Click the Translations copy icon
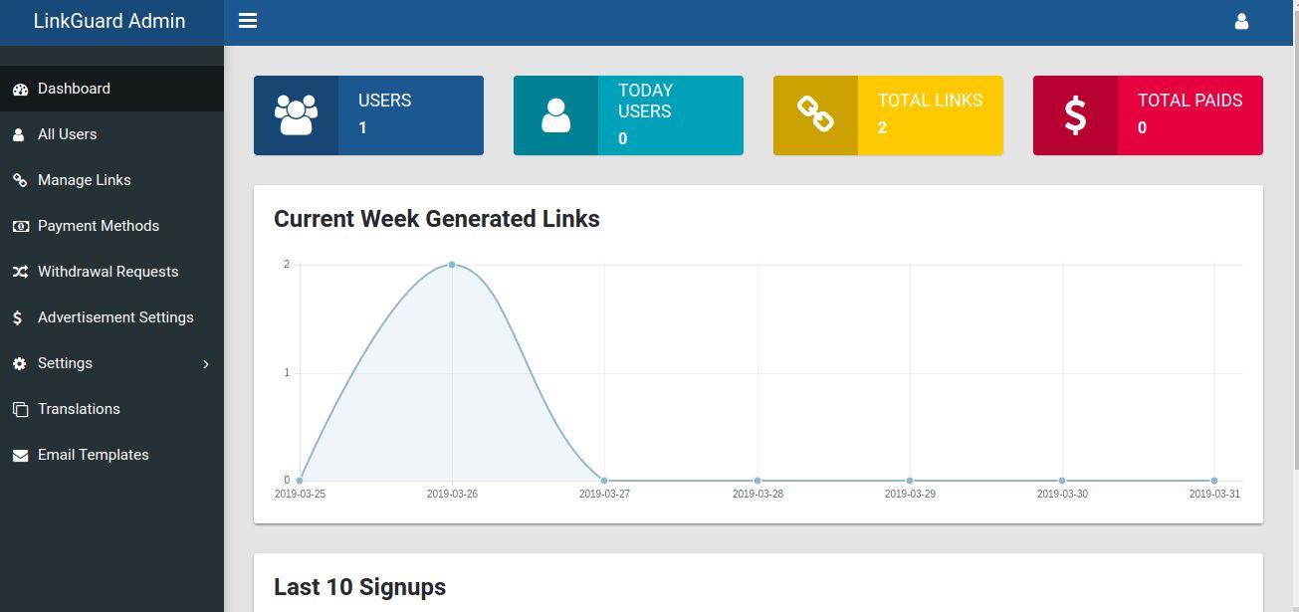Screen dimensions: 1299x612 click(20, 409)
